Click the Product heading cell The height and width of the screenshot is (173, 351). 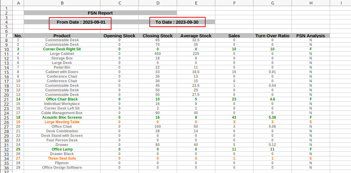(x=62, y=36)
